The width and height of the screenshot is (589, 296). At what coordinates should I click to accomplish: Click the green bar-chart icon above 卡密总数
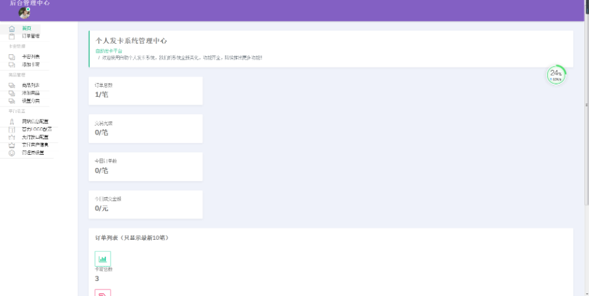click(103, 259)
